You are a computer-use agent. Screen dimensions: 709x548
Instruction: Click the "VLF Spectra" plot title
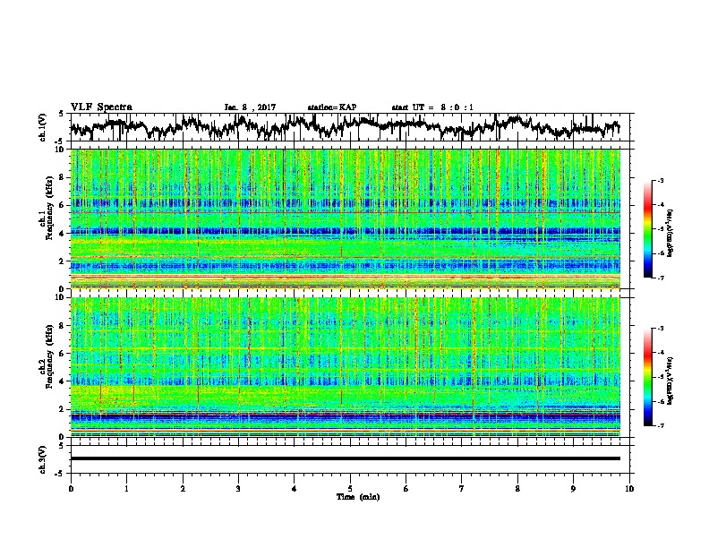coord(101,107)
